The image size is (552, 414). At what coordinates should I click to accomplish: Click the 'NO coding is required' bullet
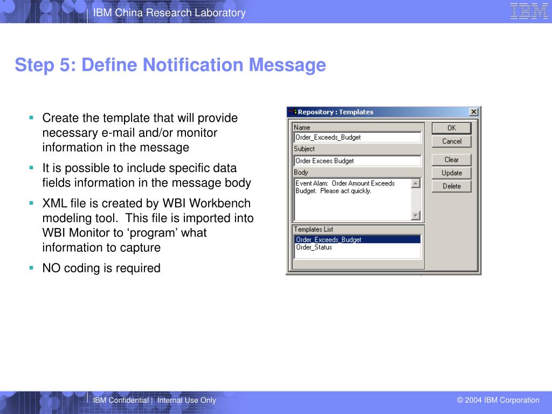click(x=101, y=268)
